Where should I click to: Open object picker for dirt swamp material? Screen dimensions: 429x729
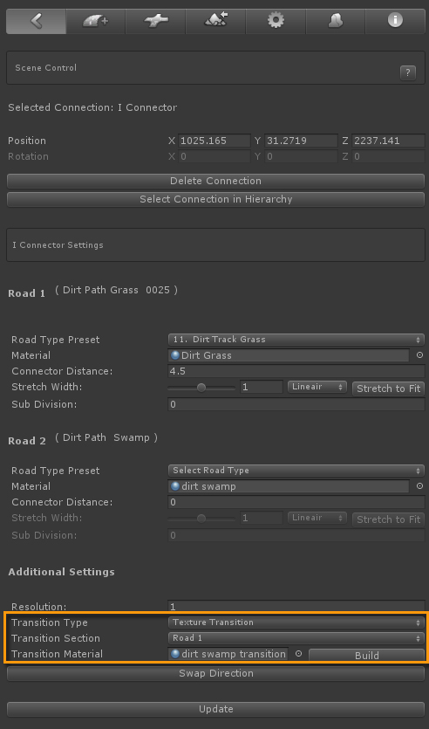pos(419,486)
